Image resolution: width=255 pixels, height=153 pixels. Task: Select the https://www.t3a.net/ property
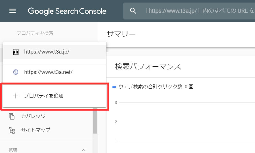click(x=55, y=72)
